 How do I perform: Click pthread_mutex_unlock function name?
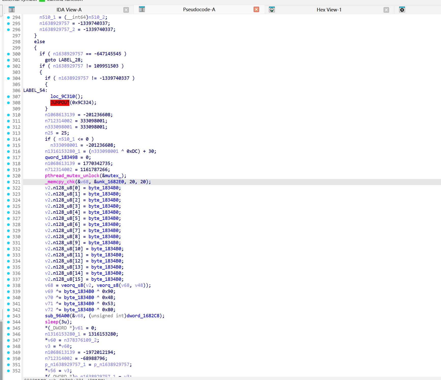click(x=72, y=176)
